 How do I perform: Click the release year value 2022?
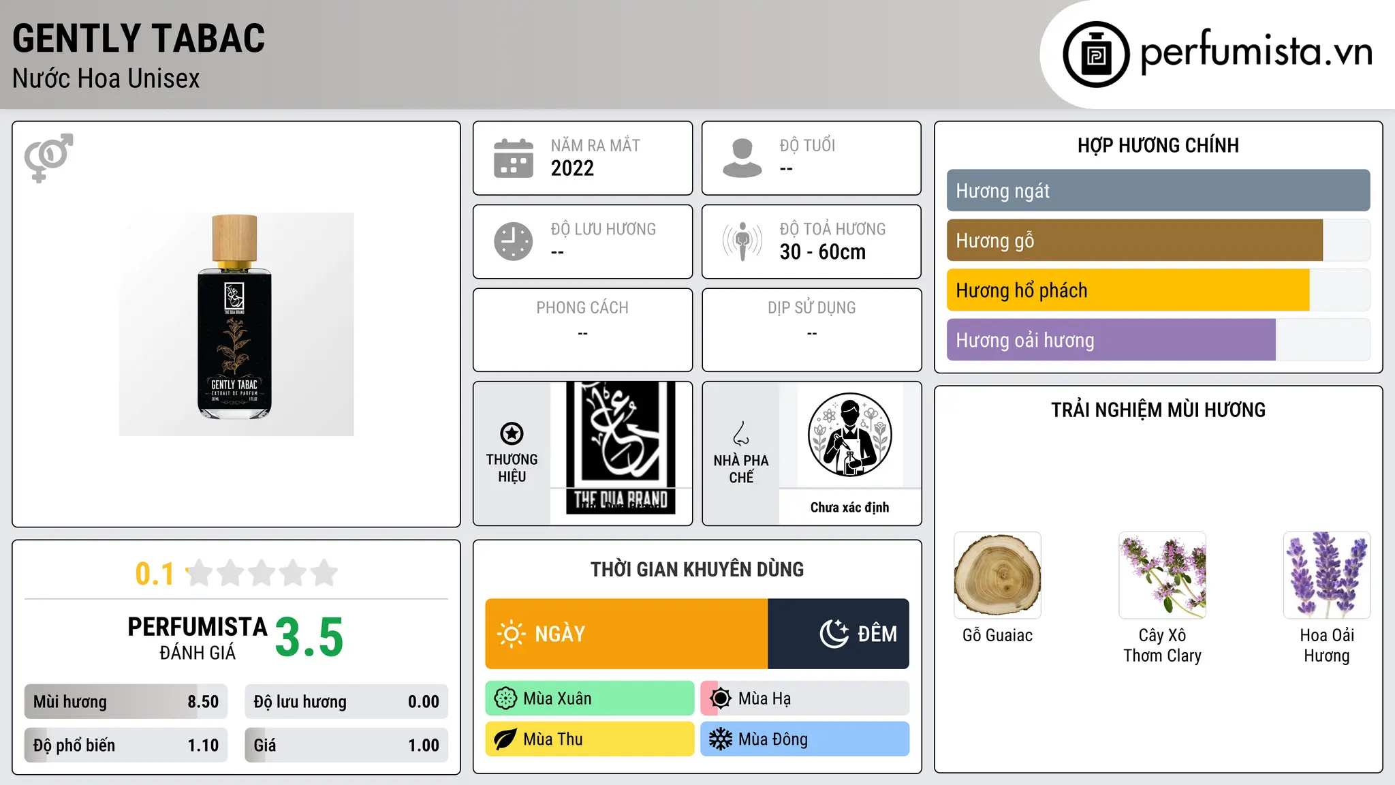pos(572,168)
